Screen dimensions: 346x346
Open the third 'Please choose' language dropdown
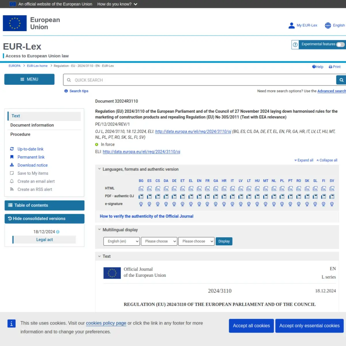tap(196, 241)
